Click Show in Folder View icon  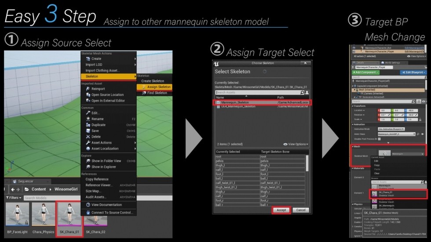(x=88, y=161)
